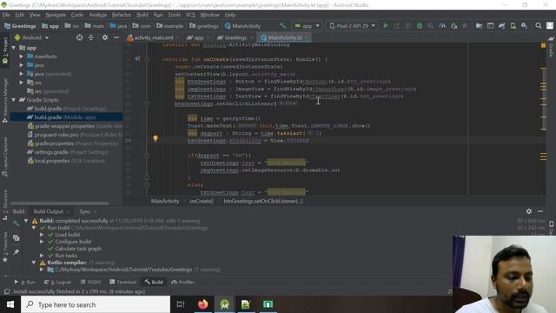Collapse all in Project panel
Viewport: 556px width, 313px height.
pyautogui.click(x=90, y=37)
